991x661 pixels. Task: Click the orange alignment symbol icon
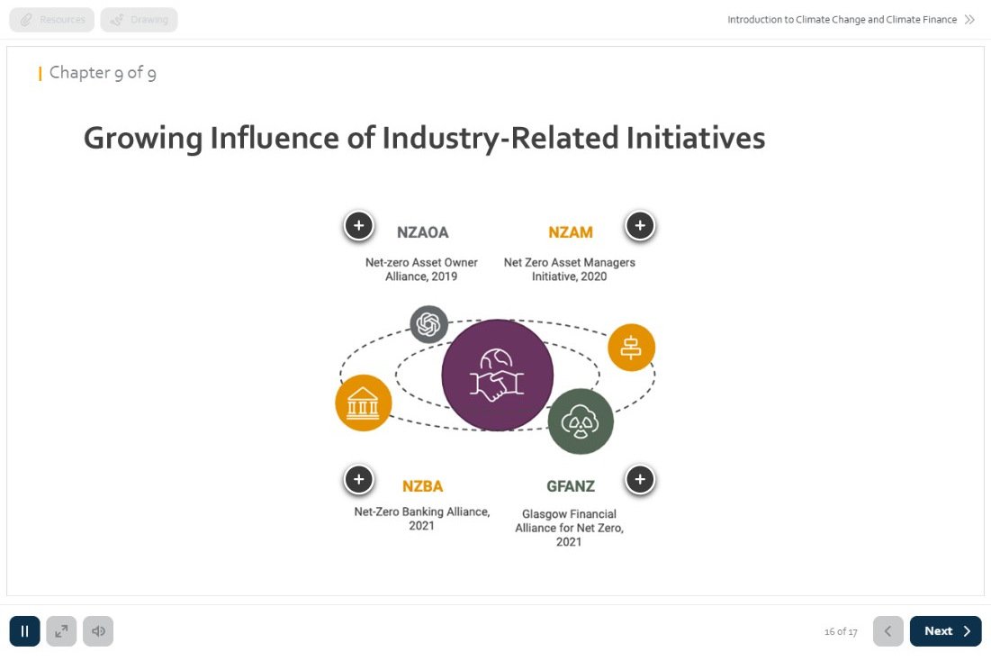point(631,348)
